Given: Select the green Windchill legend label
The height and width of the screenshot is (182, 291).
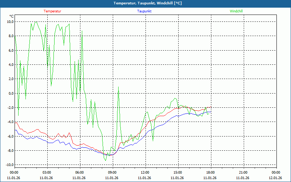Looking at the screenshot, I should click(236, 11).
